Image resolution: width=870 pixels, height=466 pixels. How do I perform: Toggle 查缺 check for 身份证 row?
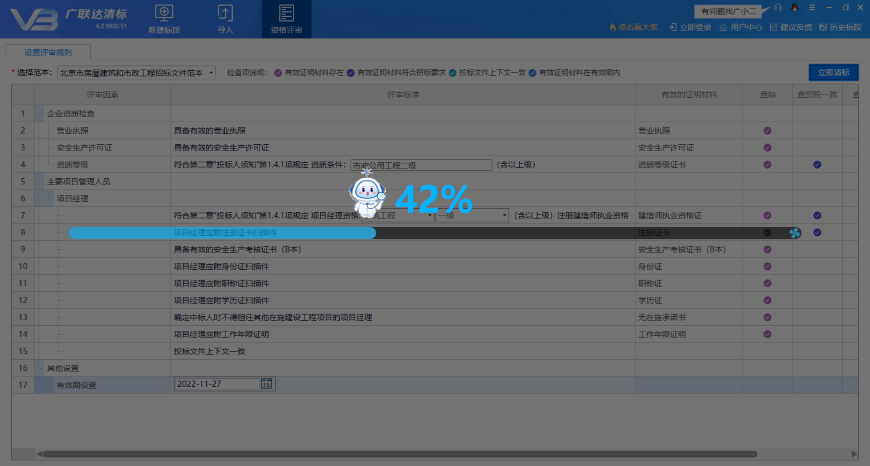point(767,266)
